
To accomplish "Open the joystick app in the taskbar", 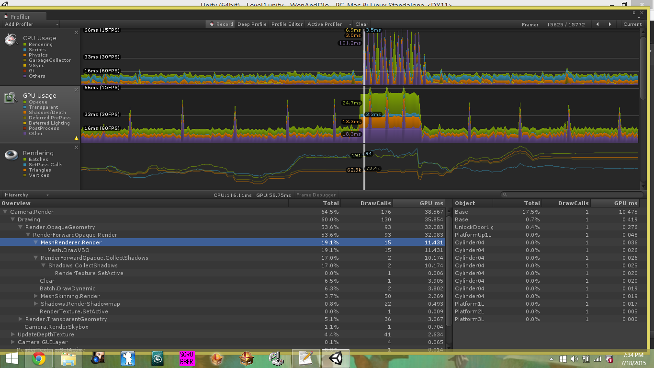I will coord(276,358).
